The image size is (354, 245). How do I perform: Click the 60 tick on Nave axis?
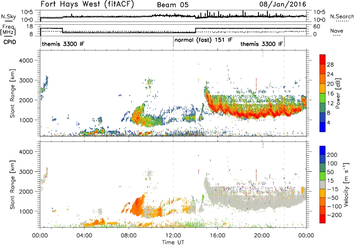[317, 27]
